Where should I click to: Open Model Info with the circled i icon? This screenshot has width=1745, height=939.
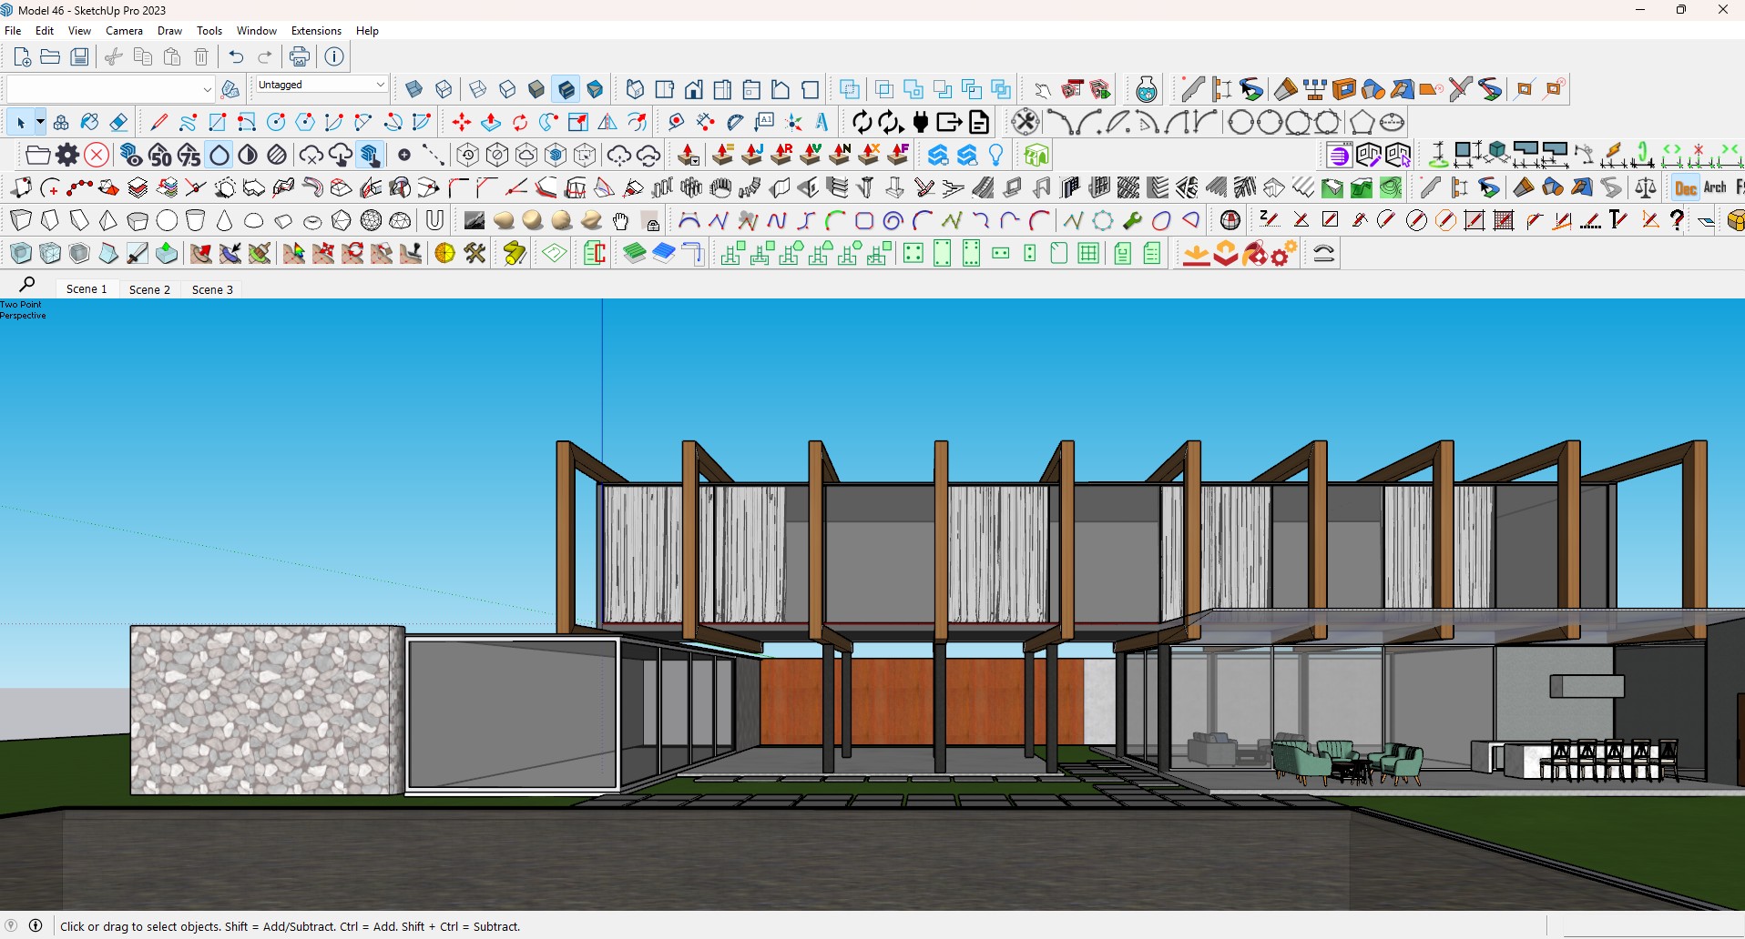[x=334, y=56]
